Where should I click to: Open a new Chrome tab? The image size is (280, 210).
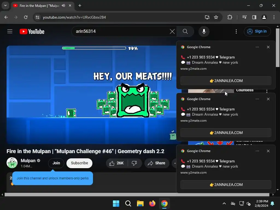coord(80,5)
